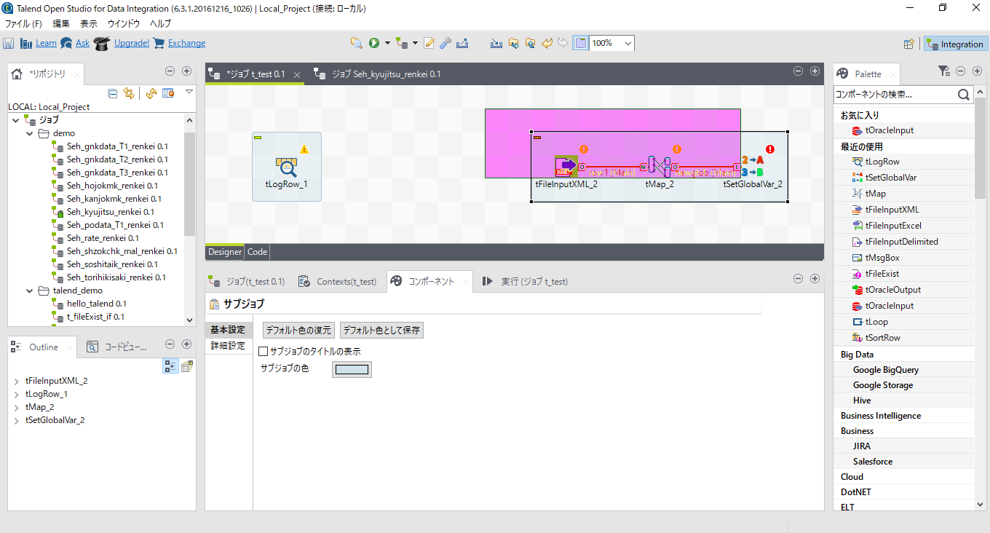Image resolution: width=990 pixels, height=533 pixels.
Task: Click the yellow undo arrow icon
Action: (x=547, y=43)
